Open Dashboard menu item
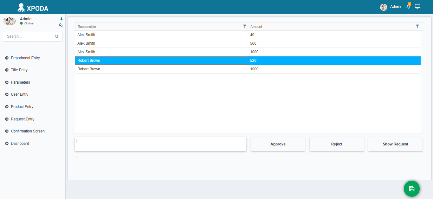433x199 pixels. click(x=20, y=144)
